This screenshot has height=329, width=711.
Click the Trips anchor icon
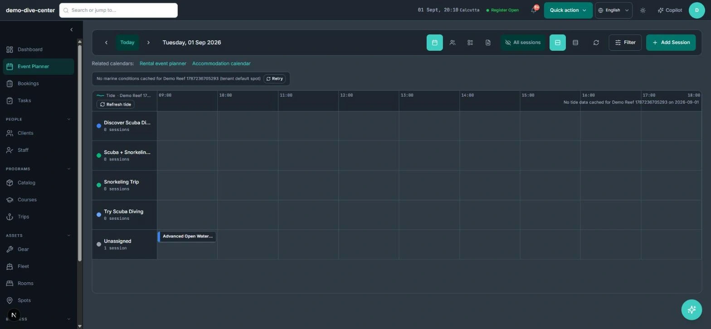[x=10, y=217]
